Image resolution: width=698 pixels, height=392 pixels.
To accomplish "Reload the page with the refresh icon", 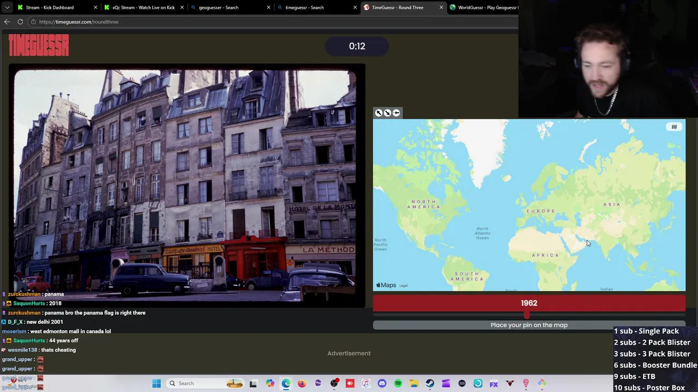I will coord(20,22).
